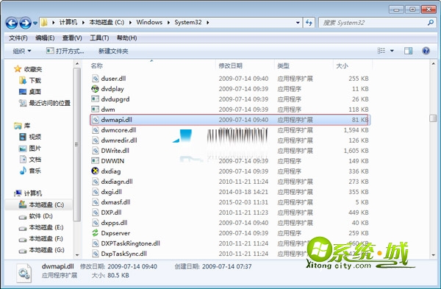441x289 pixels.
Task: Click the search magnifier icon
Action: click(x=430, y=23)
